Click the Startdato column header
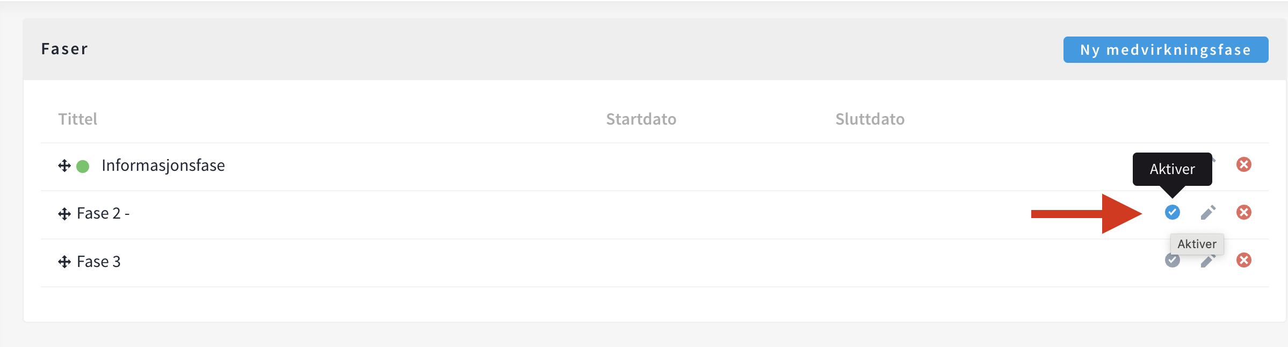The image size is (1288, 347). click(641, 119)
